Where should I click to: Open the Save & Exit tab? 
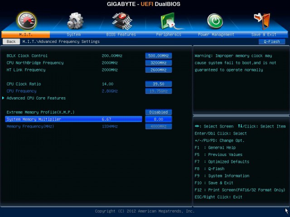tap(264, 34)
